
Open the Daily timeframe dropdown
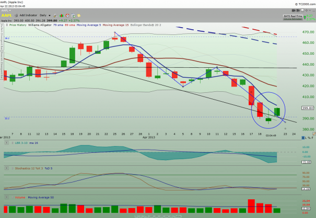(x=45, y=15)
